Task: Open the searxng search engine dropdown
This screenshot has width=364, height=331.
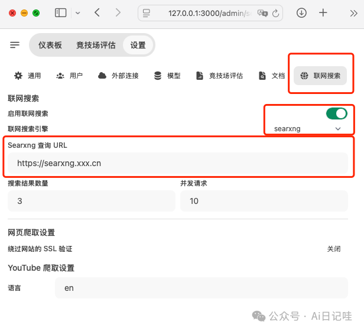Action: tap(307, 129)
